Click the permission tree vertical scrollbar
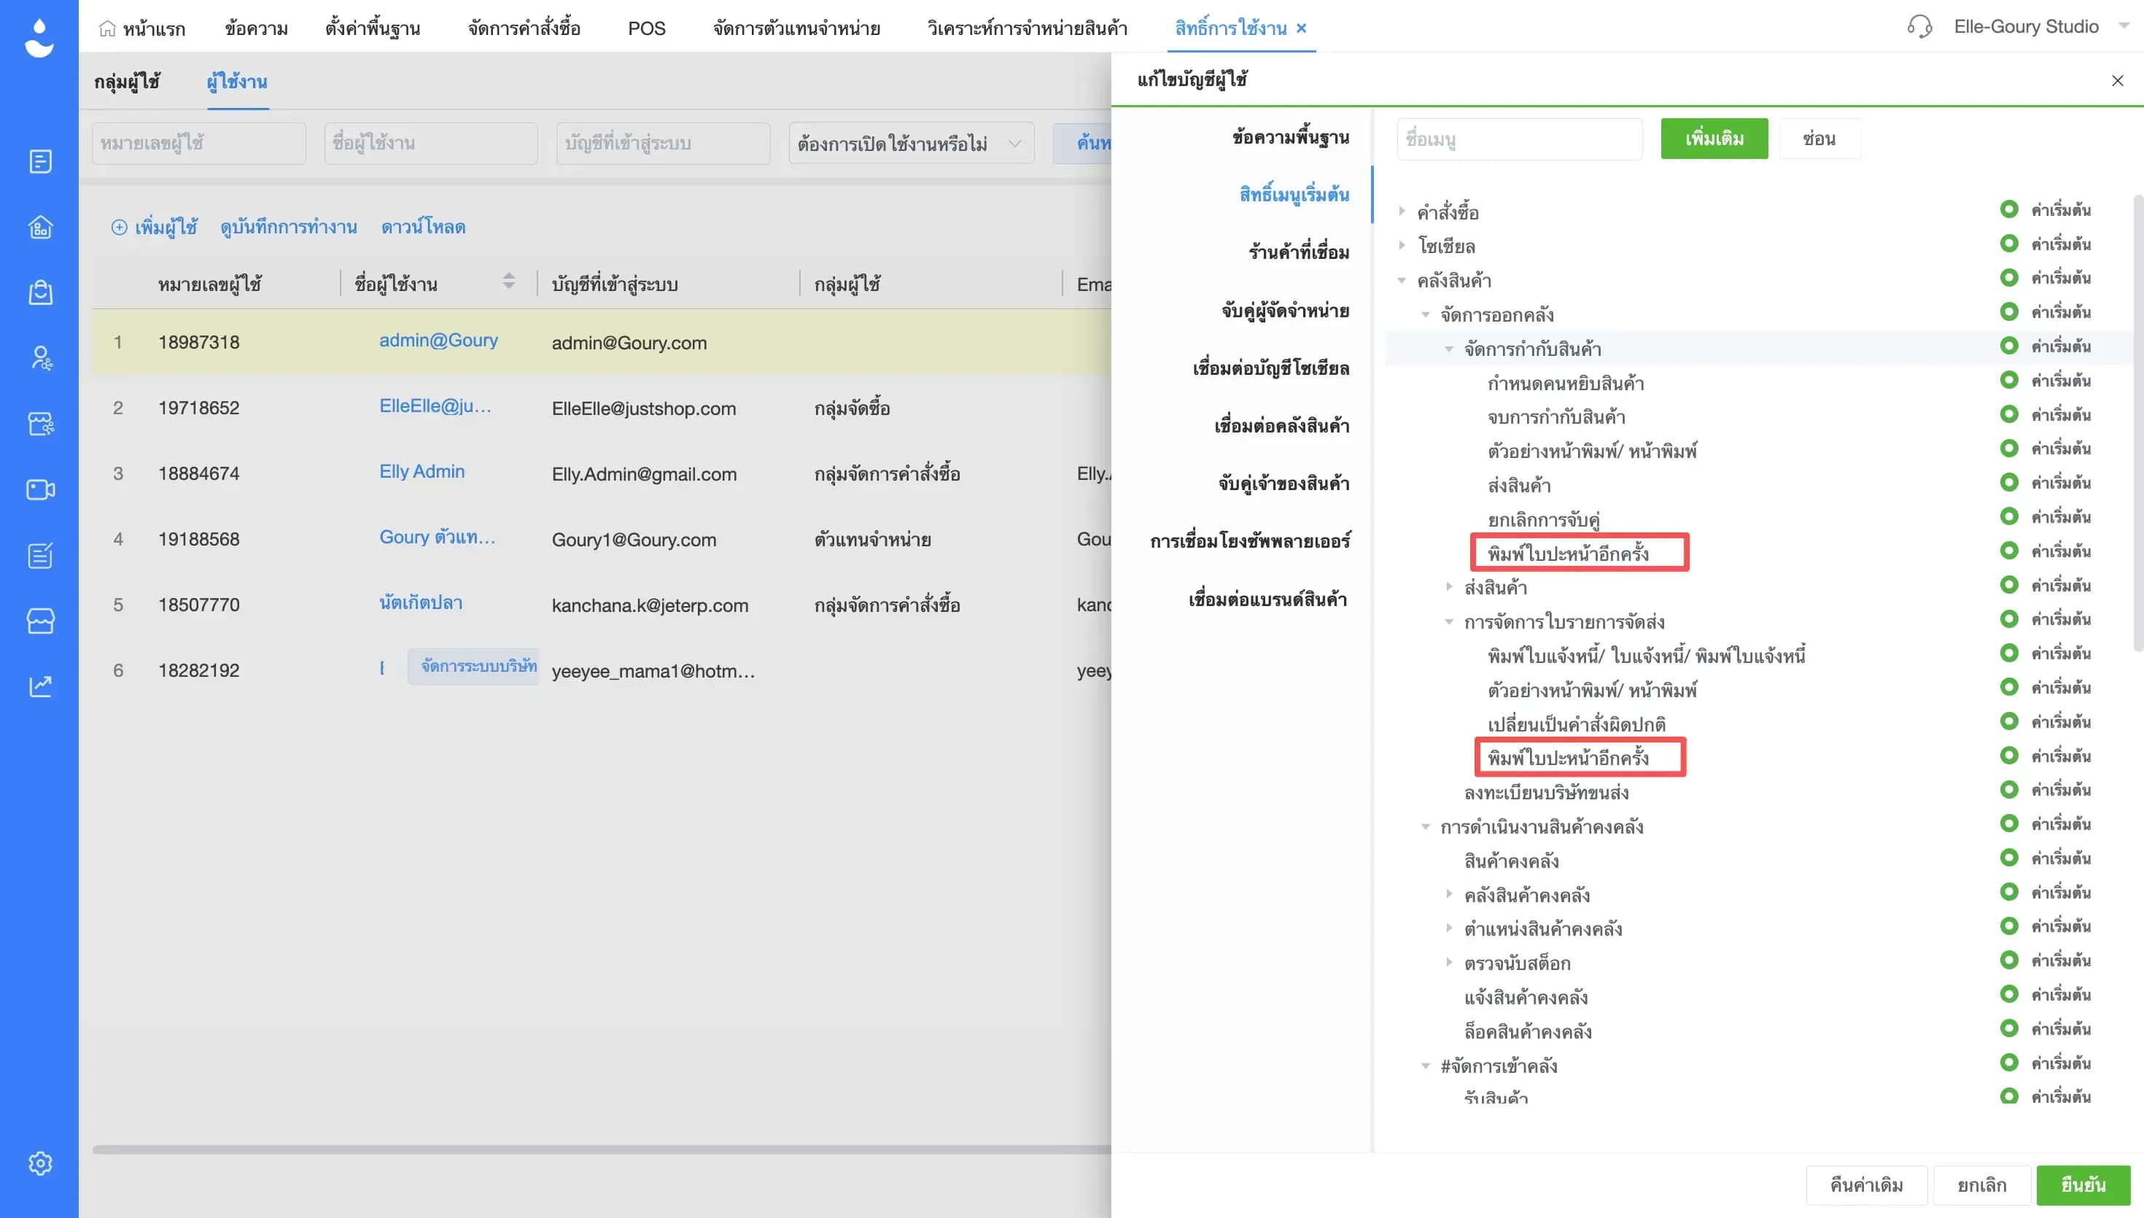This screenshot has height=1218, width=2144. 2138,422
